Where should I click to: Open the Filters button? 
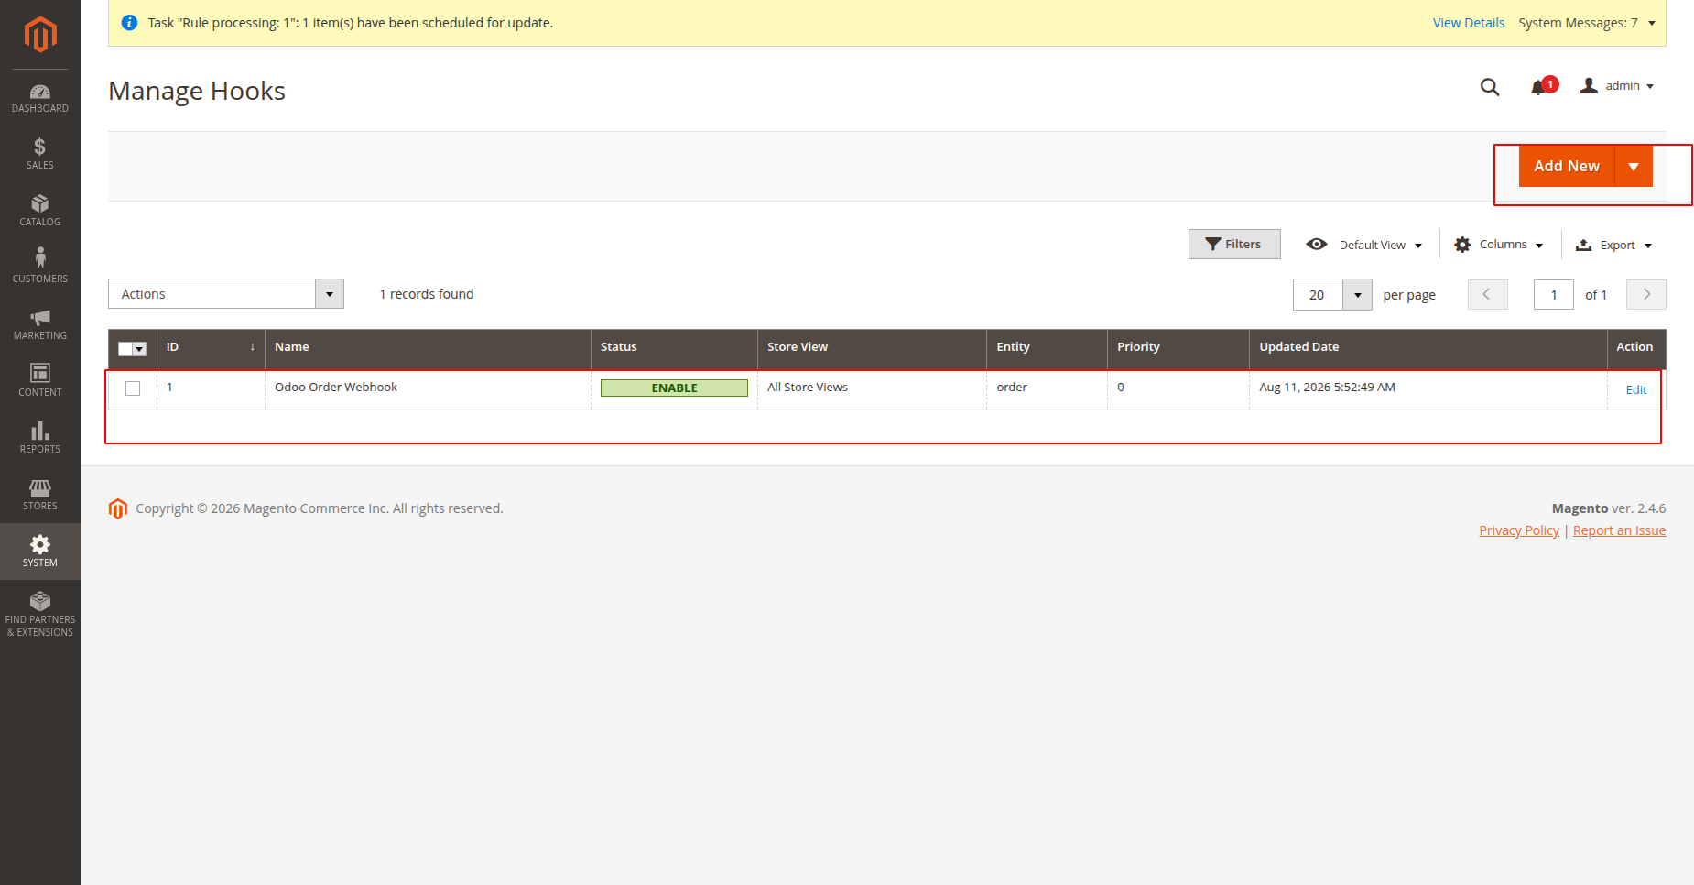pos(1234,245)
